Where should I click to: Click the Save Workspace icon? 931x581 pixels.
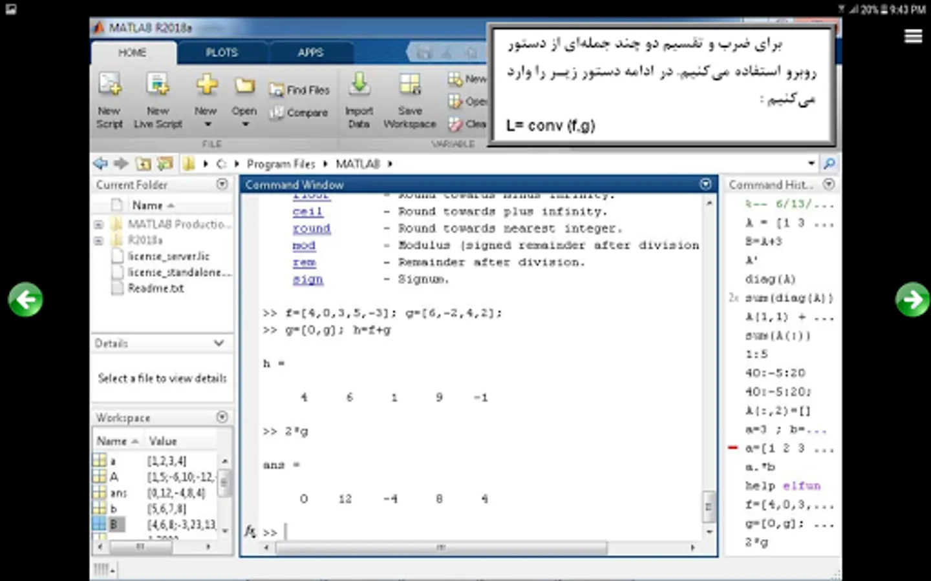pyautogui.click(x=409, y=85)
